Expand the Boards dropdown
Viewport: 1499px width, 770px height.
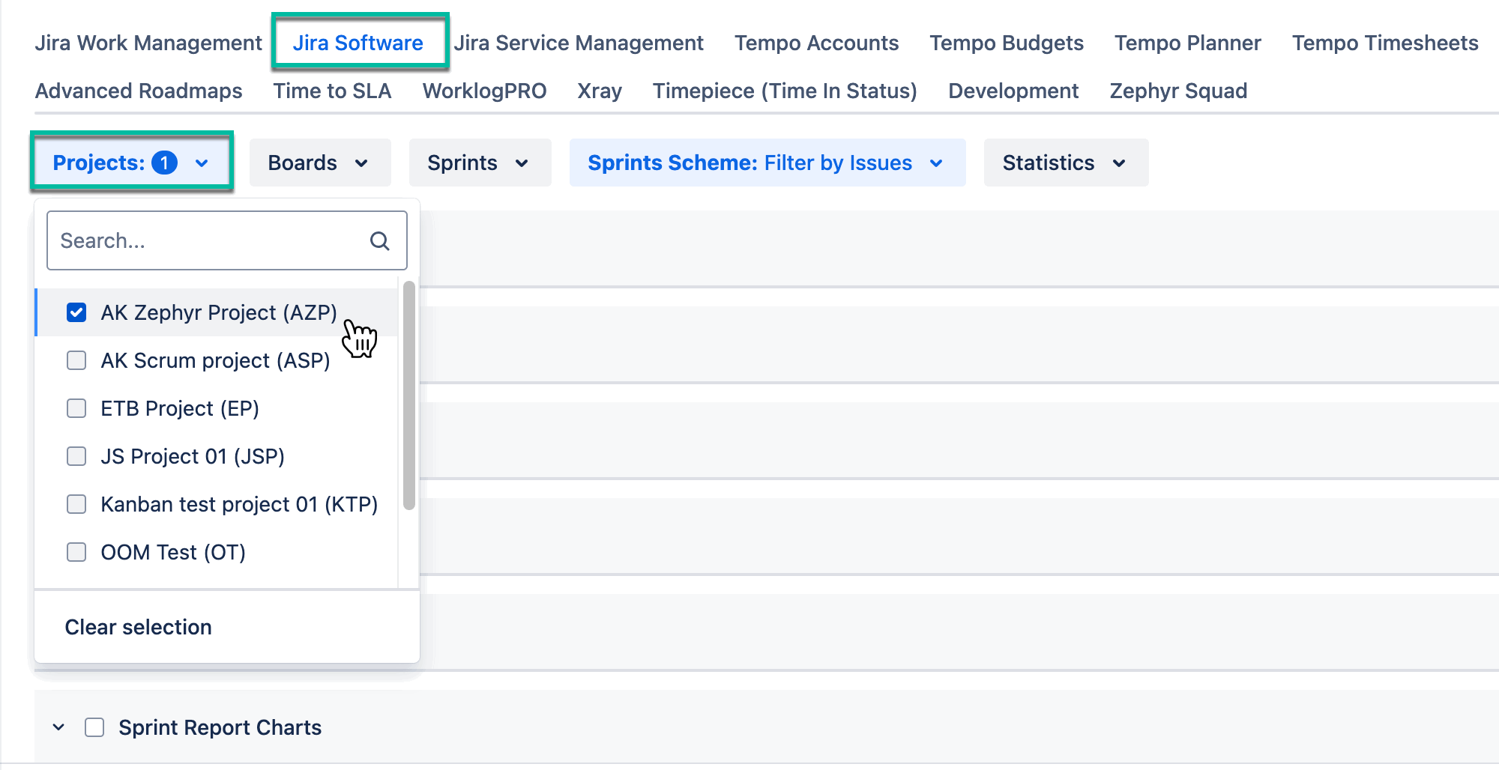(x=319, y=163)
